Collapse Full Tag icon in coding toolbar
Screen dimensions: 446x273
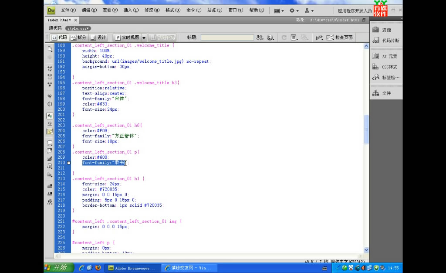click(x=50, y=68)
